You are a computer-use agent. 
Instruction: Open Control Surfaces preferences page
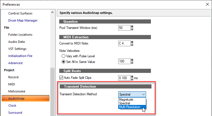[20, 13]
